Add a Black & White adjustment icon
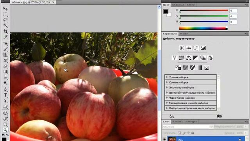Screen dimensions: 250x141 pyautogui.click(x=196, y=58)
